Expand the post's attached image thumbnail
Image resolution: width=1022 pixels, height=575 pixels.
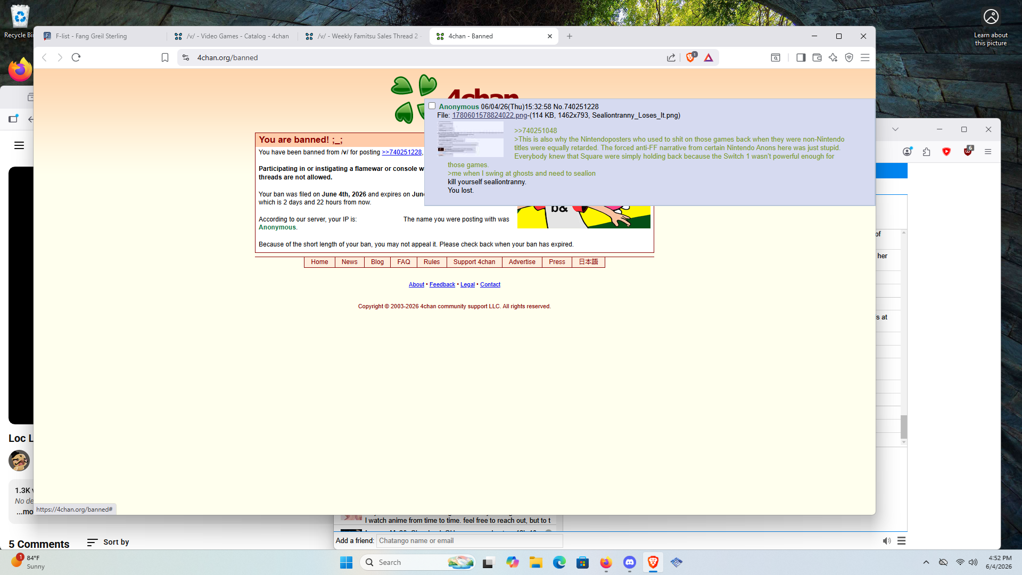tap(470, 139)
